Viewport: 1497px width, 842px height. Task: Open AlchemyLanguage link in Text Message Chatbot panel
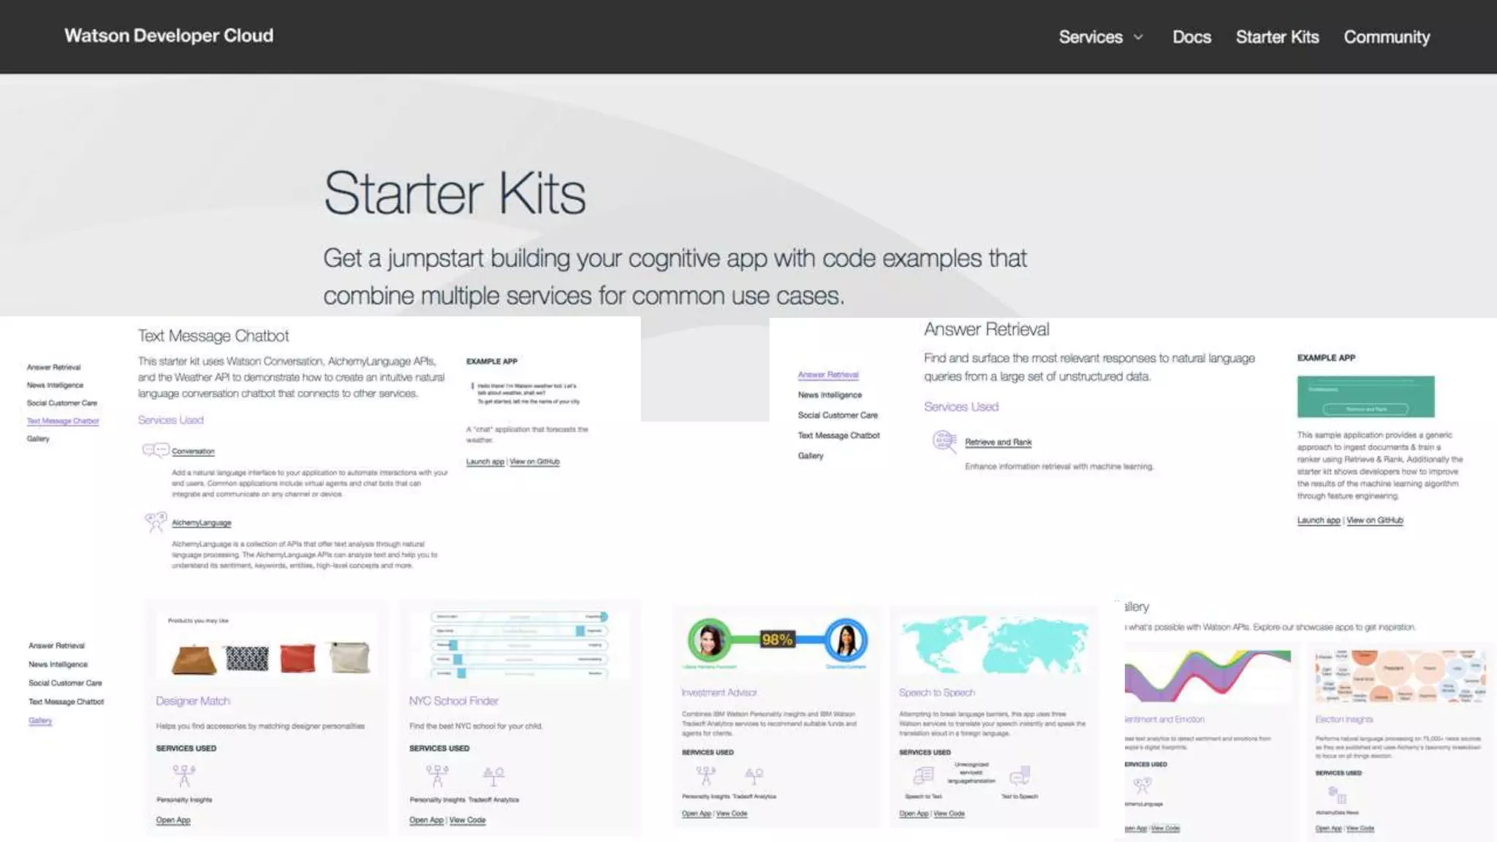coord(201,523)
